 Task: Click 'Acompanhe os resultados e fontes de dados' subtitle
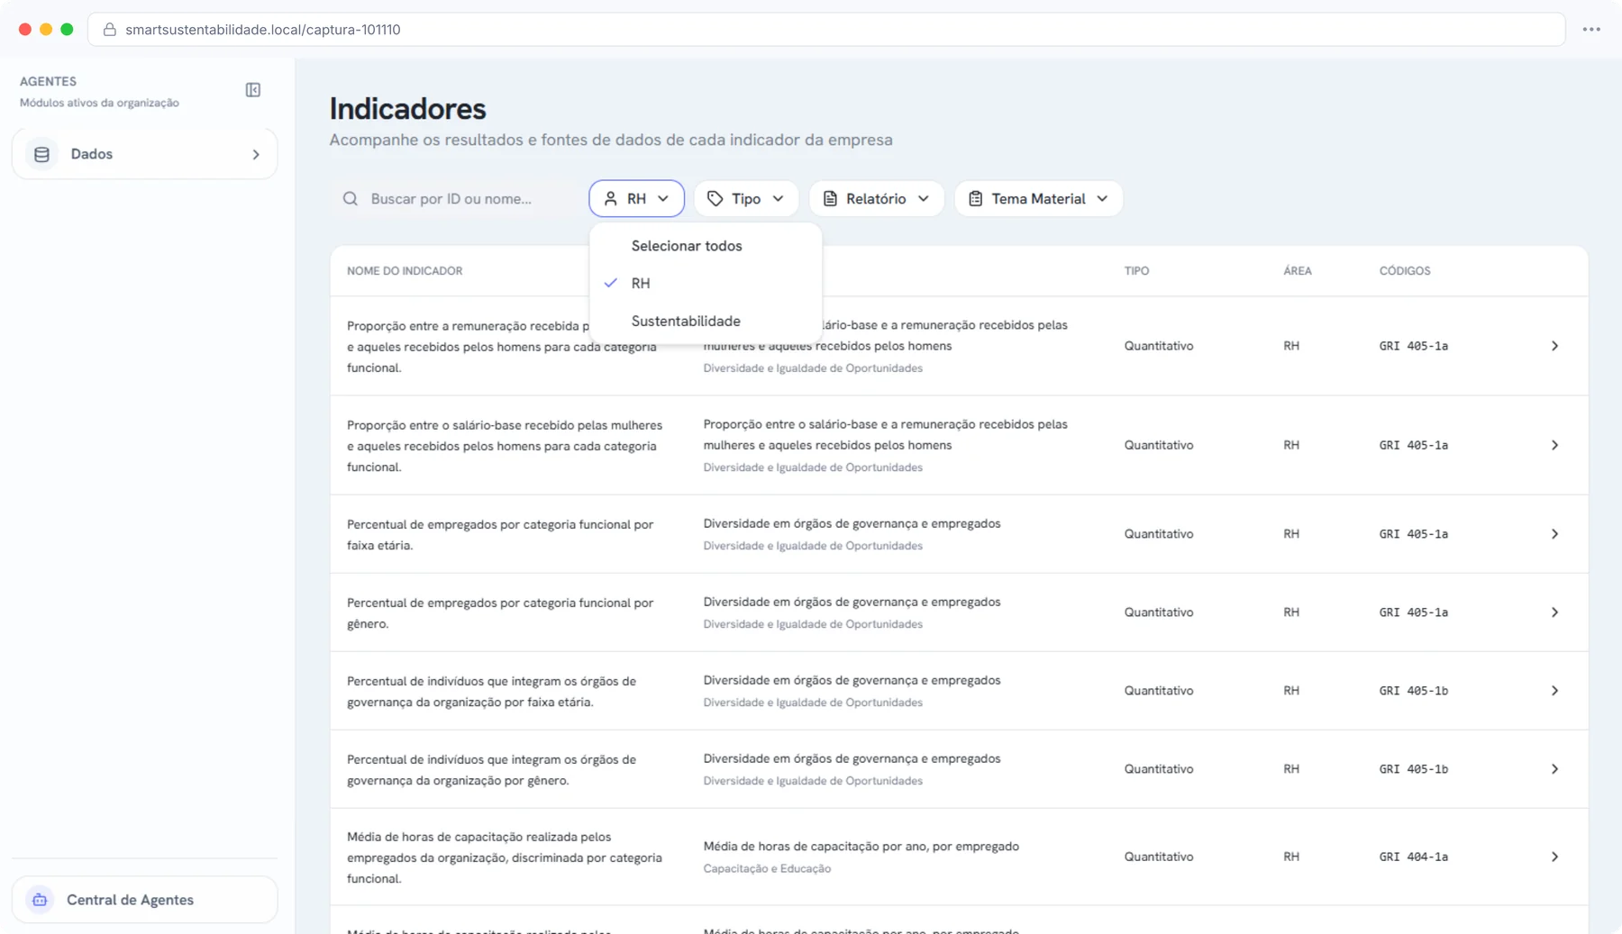click(611, 141)
